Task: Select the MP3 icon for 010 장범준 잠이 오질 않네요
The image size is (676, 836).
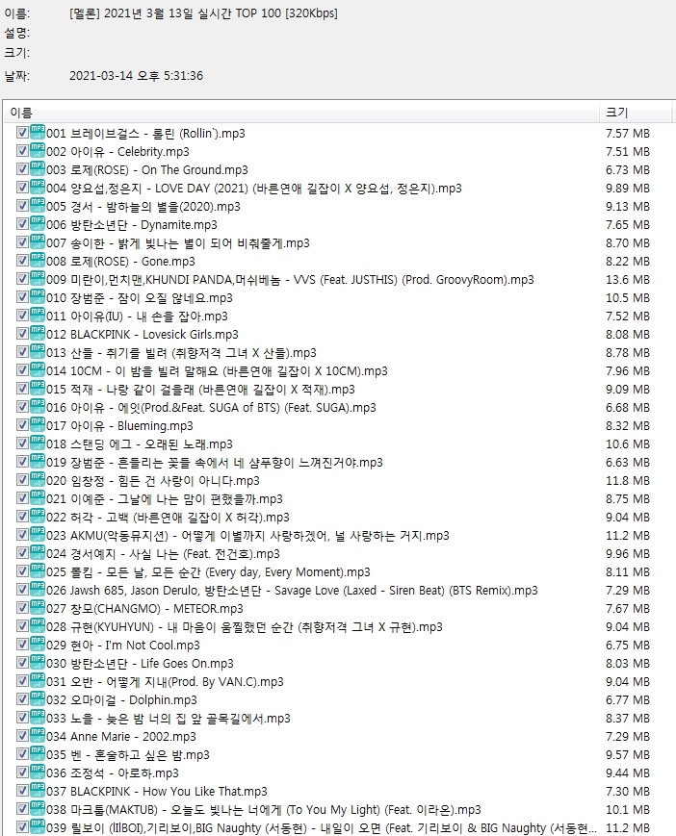Action: (38, 296)
